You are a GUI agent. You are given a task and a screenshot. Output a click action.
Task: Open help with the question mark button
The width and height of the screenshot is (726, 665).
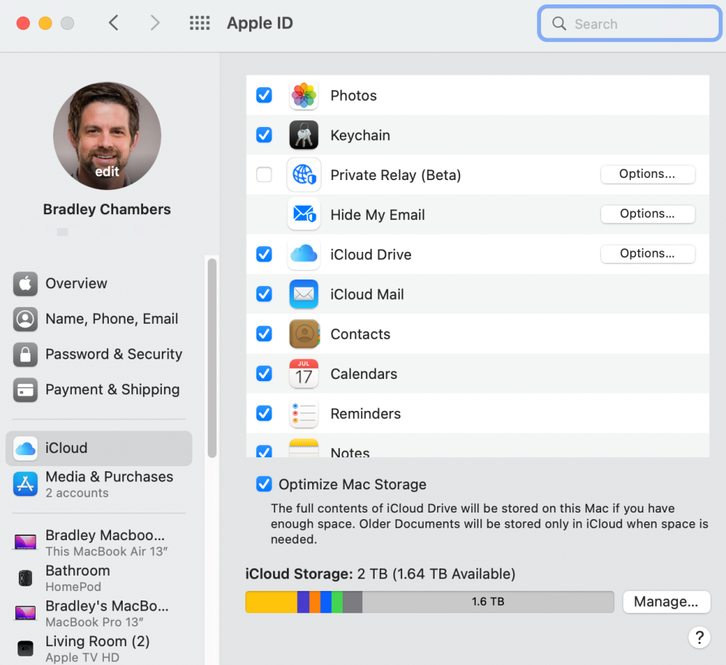(x=699, y=637)
